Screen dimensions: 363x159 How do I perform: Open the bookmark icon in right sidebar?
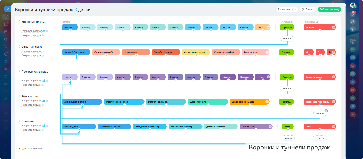pos(353,106)
